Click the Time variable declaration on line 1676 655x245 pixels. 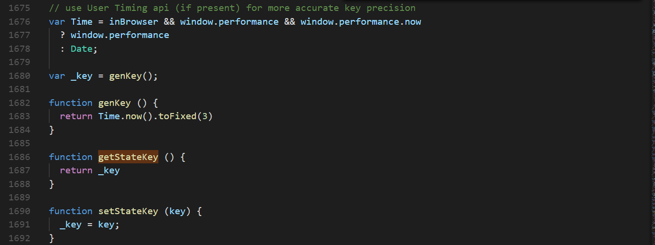pos(82,22)
